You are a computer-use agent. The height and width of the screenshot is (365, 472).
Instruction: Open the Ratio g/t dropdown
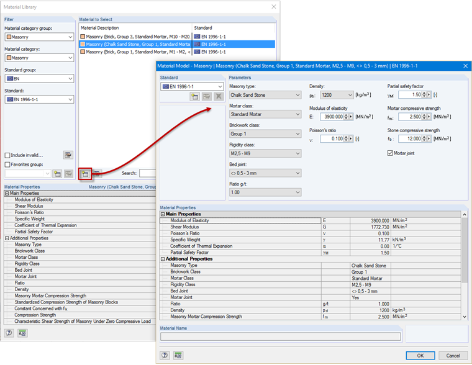pyautogui.click(x=265, y=192)
